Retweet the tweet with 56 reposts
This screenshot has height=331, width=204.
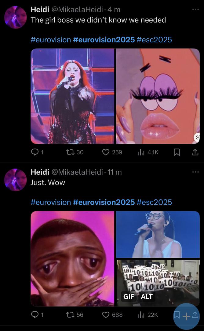[71, 314]
